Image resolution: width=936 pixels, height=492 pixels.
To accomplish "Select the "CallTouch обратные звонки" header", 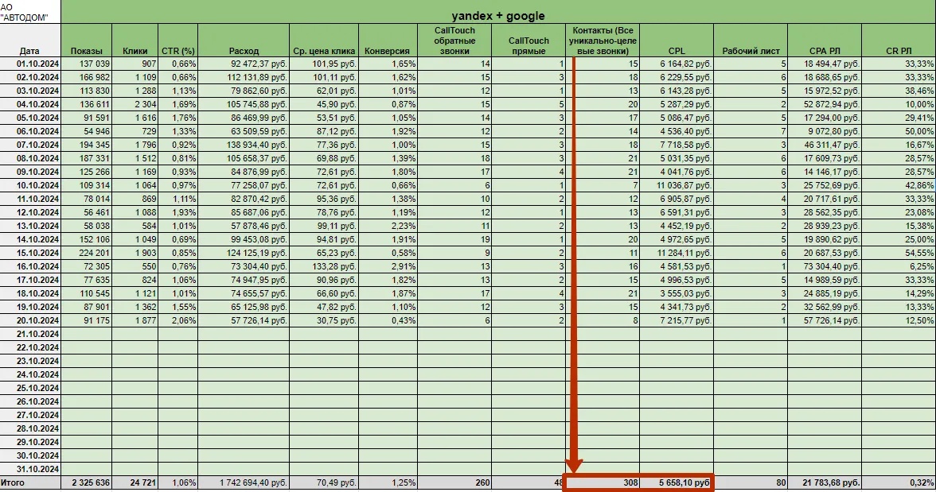I will click(454, 41).
